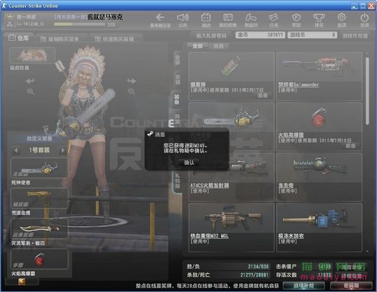The width and height of the screenshot is (377, 292).
Task: Open the 礼物箱 gift box side tab
Action: tap(177, 180)
